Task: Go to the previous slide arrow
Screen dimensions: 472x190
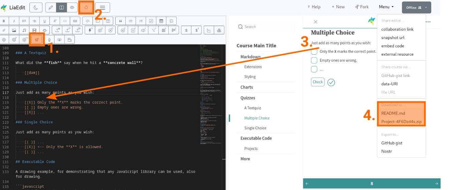Action: coord(307,184)
